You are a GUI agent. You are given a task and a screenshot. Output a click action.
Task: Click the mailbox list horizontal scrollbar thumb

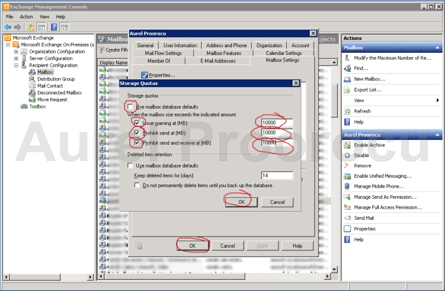175,276
